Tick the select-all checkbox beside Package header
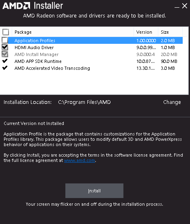 point(6,32)
